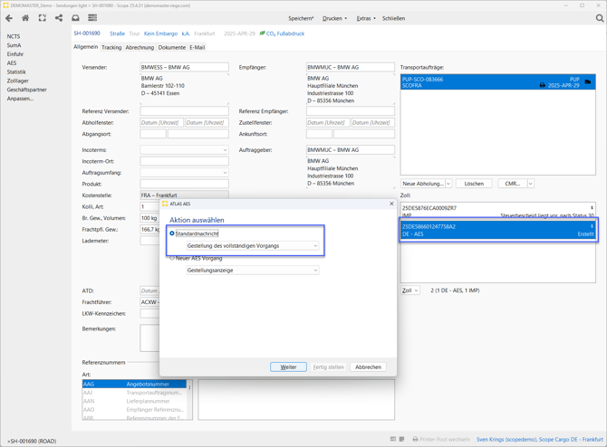Viewport: 607px width, 447px height.
Task: Open the Drucken menu
Action: point(335,19)
